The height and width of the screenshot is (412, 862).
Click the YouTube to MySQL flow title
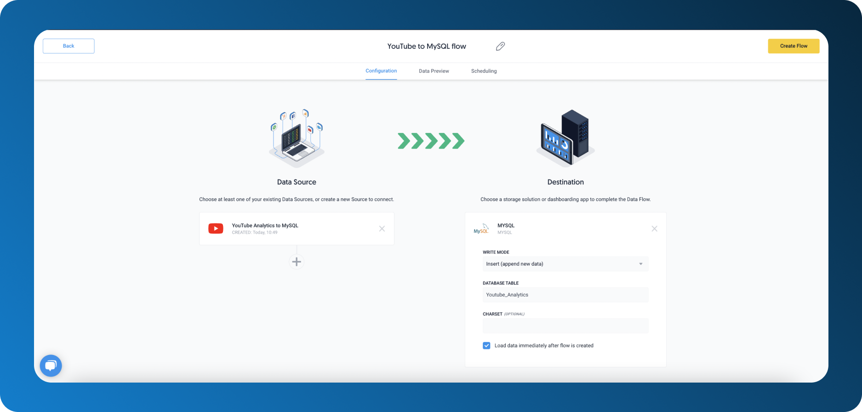click(427, 46)
